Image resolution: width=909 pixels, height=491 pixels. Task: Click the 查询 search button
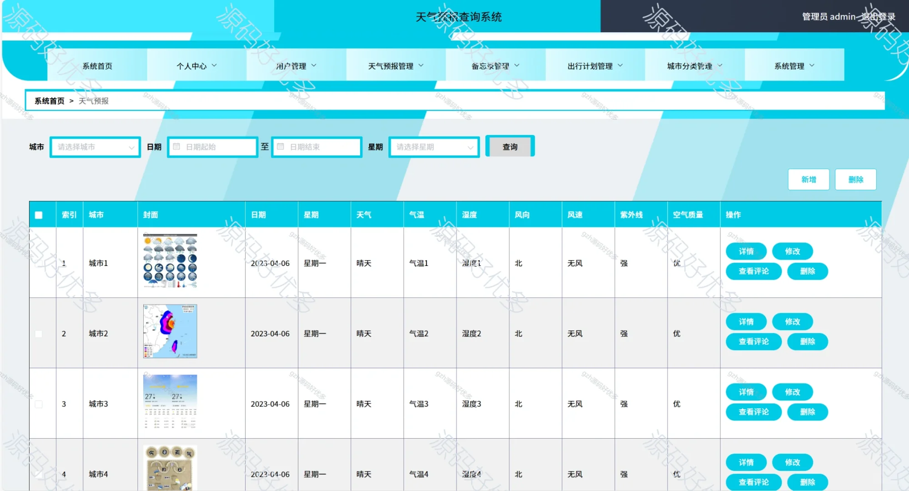pyautogui.click(x=509, y=146)
